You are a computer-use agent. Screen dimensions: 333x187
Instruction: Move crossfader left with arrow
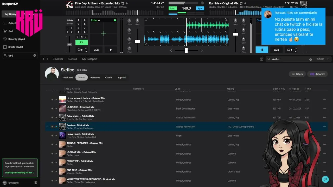point(171,51)
